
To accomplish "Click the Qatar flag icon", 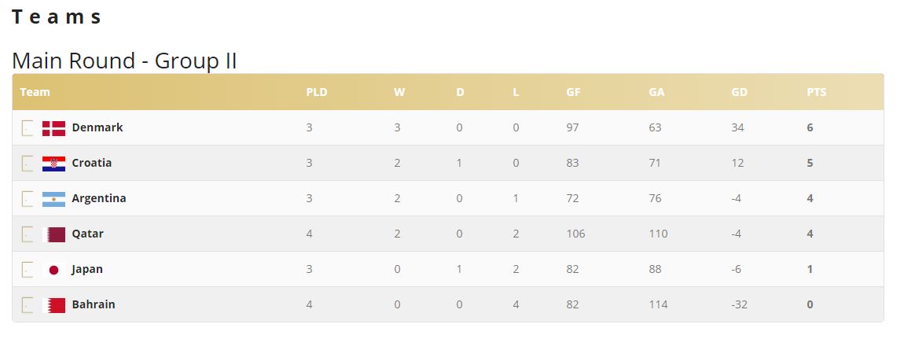I will (53, 234).
